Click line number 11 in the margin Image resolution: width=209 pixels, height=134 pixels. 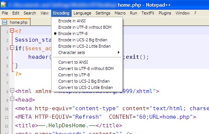point(6,117)
